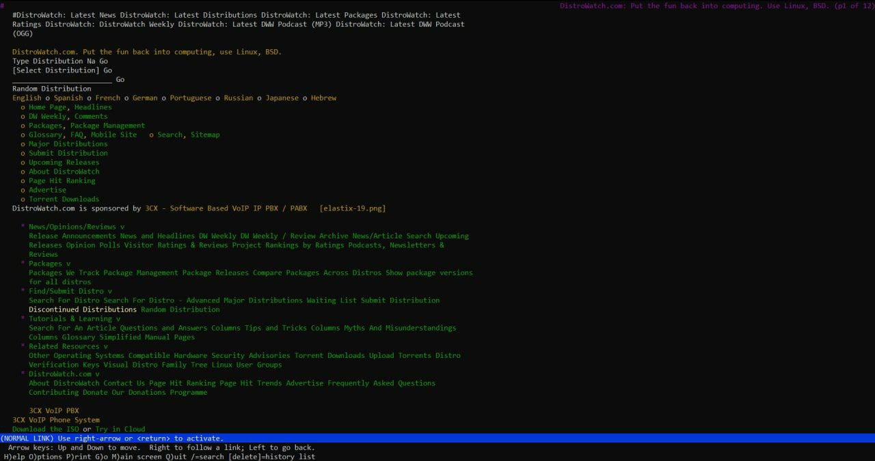
Task: Expand the DistroWatch.com v menu
Action: pos(64,374)
